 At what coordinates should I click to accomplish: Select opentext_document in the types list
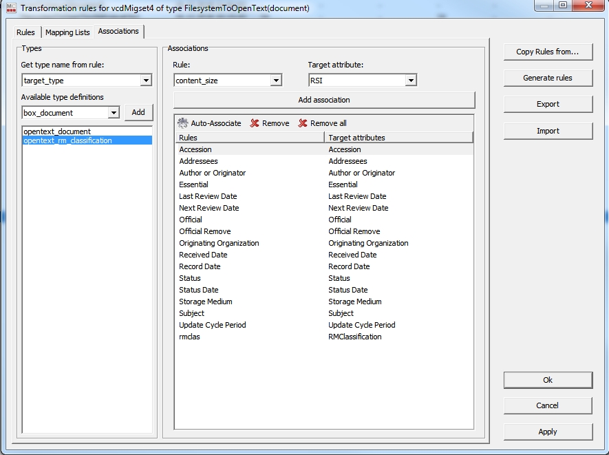click(56, 131)
